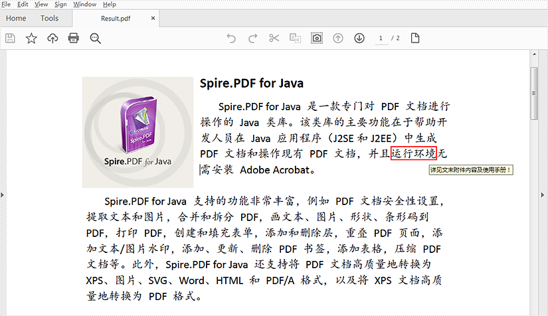Print the document using printer icon
This screenshot has width=548, height=316.
[73, 38]
